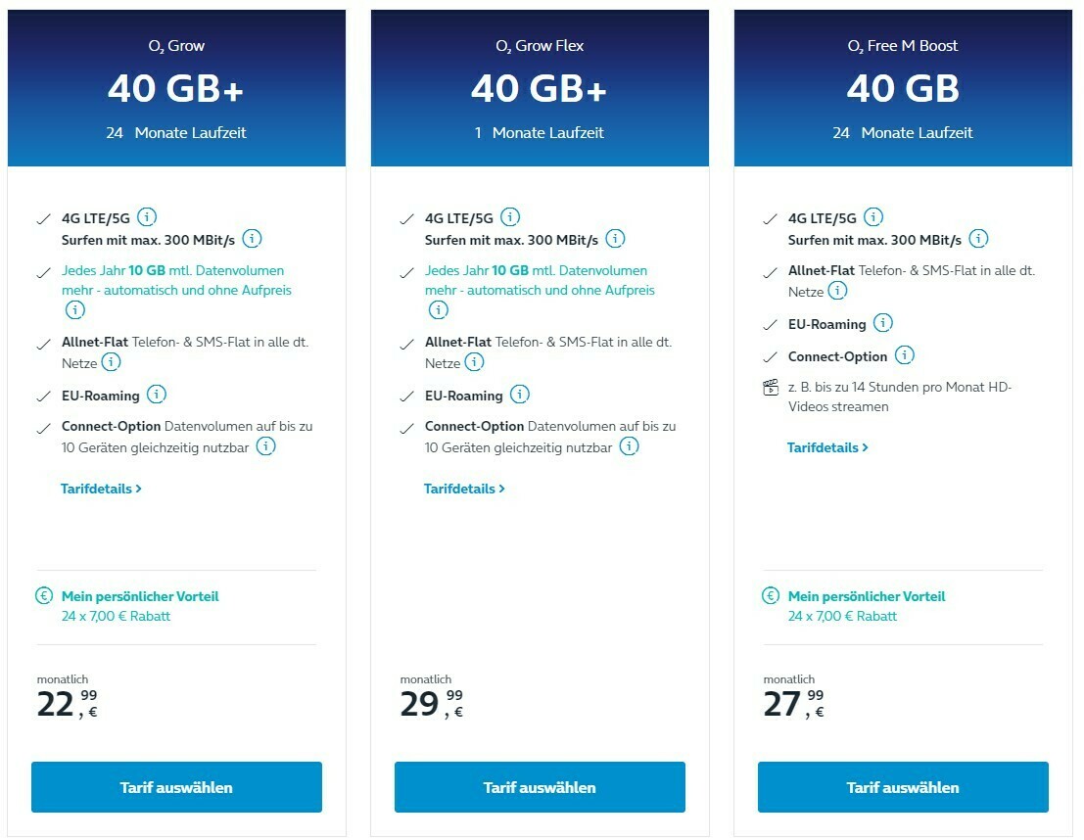Screen dimensions: 1084x840
Task: Click Allnet-Flat Netze info icon in O2 Grow Flex
Action: tap(474, 361)
